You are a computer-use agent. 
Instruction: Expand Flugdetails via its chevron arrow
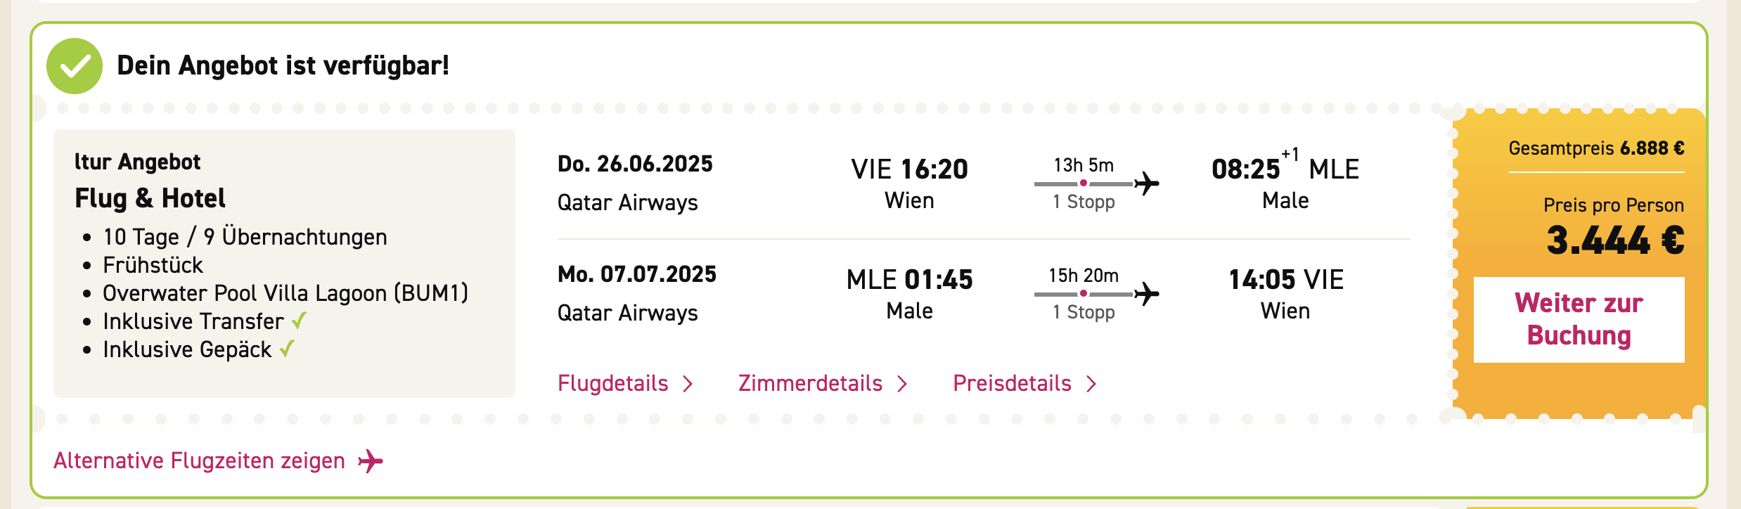688,384
